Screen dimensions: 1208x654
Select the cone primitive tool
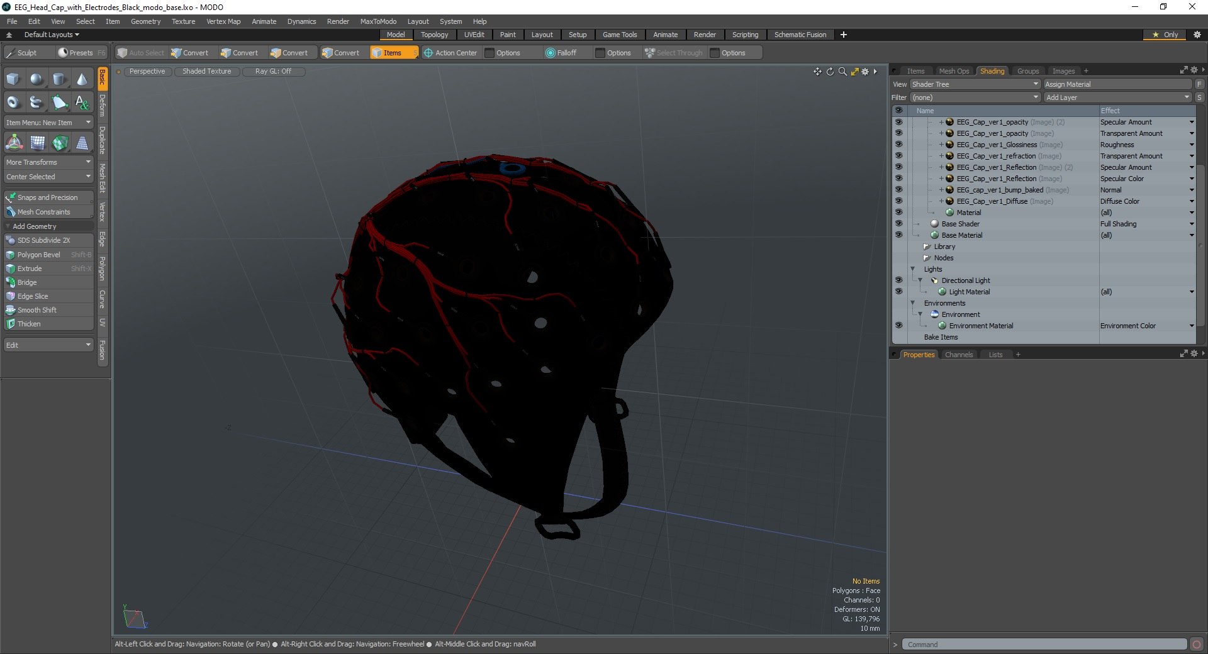pos(82,79)
